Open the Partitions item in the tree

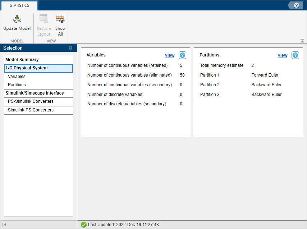coord(17,85)
